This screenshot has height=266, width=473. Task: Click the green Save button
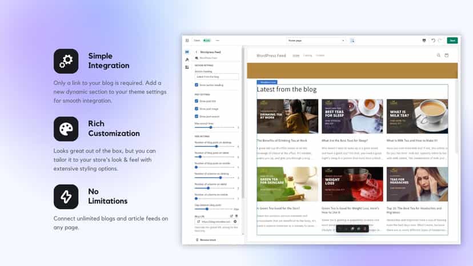point(452,41)
